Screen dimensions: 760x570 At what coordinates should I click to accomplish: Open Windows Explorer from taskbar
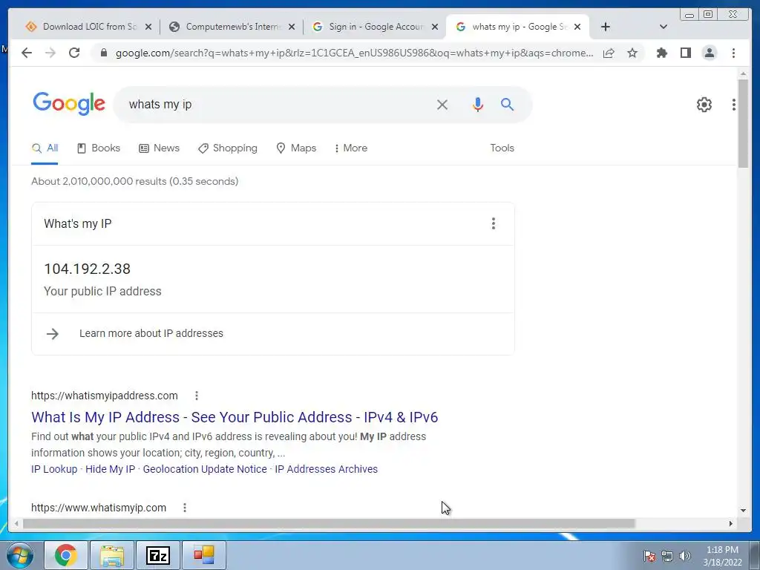[x=112, y=555]
